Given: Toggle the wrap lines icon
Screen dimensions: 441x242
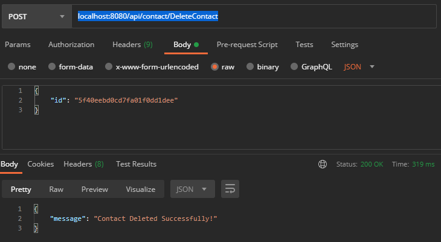Looking at the screenshot, I should [x=230, y=189].
